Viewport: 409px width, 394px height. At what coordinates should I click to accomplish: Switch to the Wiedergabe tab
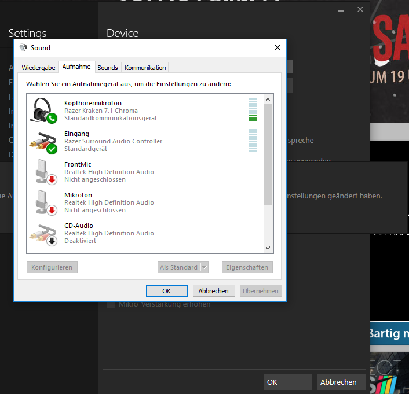pyautogui.click(x=38, y=68)
